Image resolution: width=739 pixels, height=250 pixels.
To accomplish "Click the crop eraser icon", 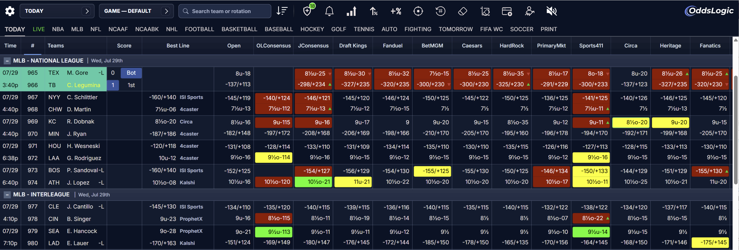I will 485,11.
